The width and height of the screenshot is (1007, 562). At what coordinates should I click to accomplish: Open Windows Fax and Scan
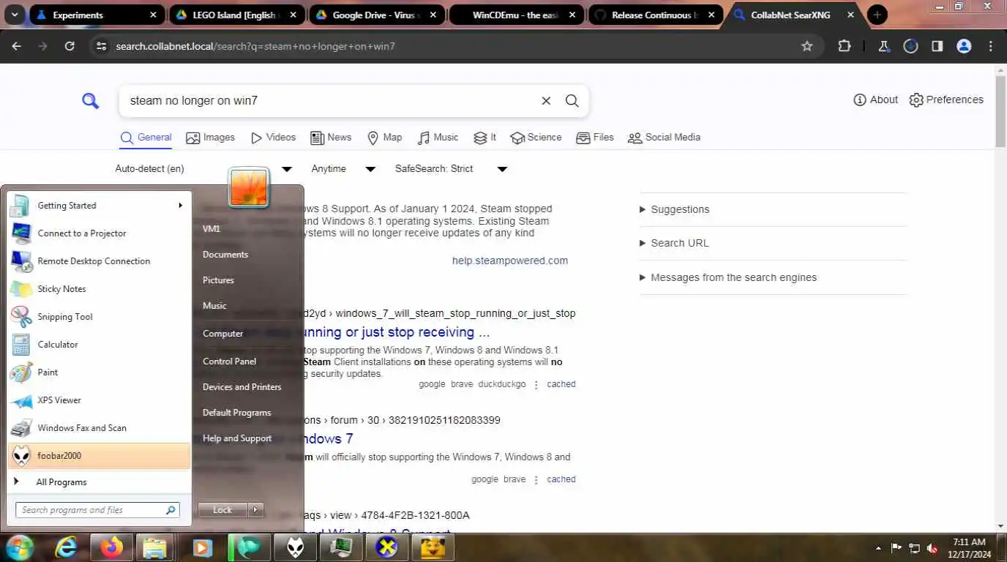(99, 428)
